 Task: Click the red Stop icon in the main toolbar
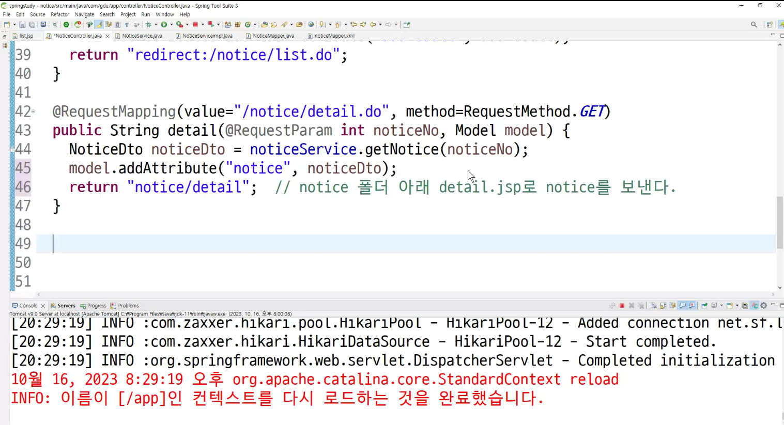pyautogui.click(x=195, y=24)
